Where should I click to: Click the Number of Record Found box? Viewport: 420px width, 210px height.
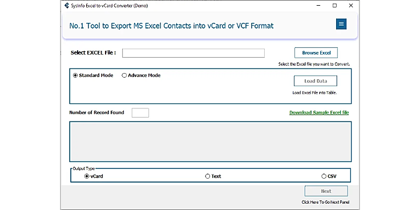[140, 113]
